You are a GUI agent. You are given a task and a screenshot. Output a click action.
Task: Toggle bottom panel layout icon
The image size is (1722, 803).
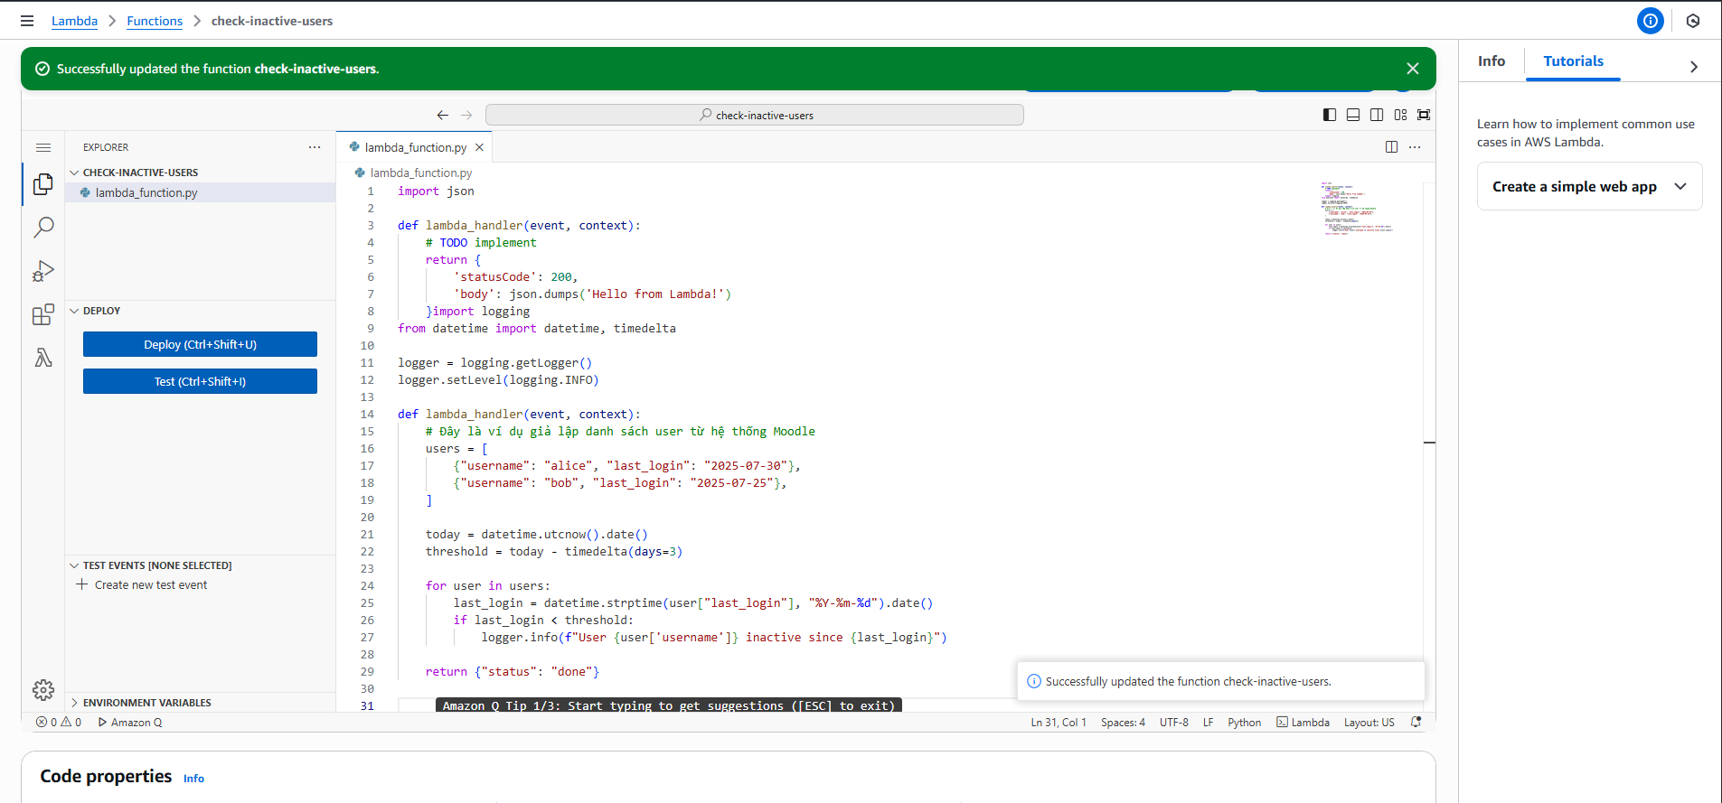pyautogui.click(x=1353, y=115)
